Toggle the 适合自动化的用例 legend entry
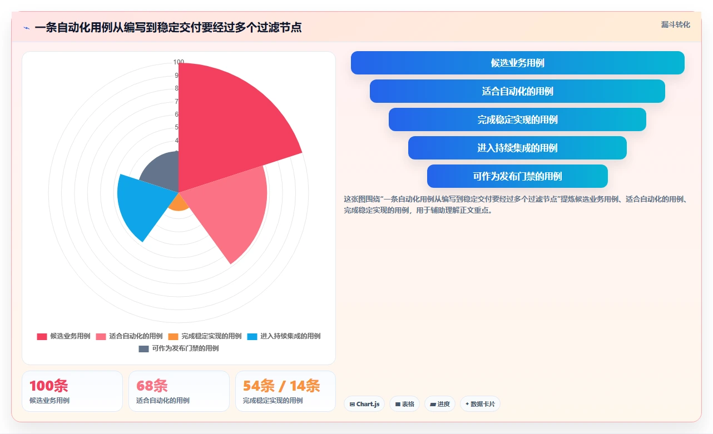Screen dimensions: 713x434 pos(129,336)
